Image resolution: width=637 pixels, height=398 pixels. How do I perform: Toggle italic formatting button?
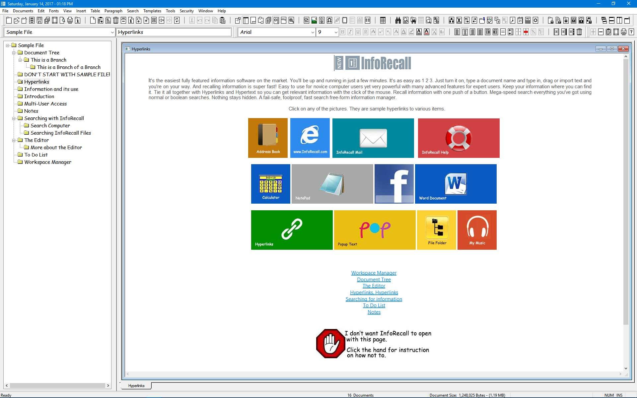point(350,32)
